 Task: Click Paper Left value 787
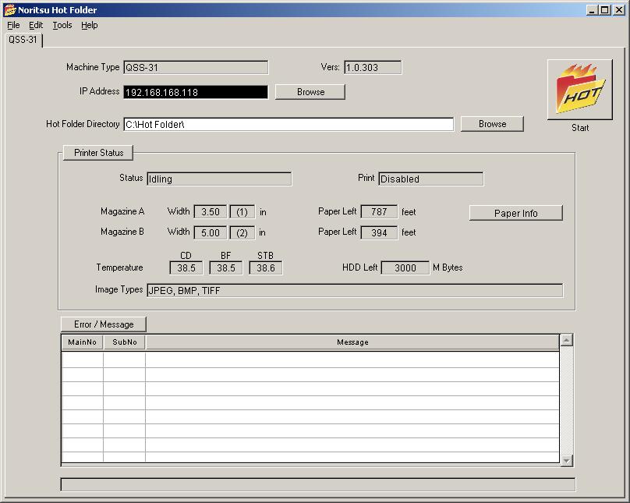379,211
